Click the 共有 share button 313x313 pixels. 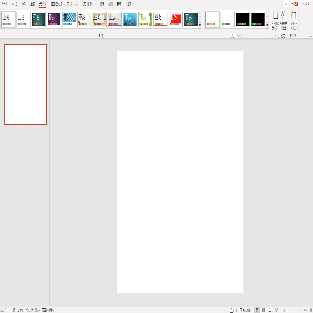coord(306,3)
